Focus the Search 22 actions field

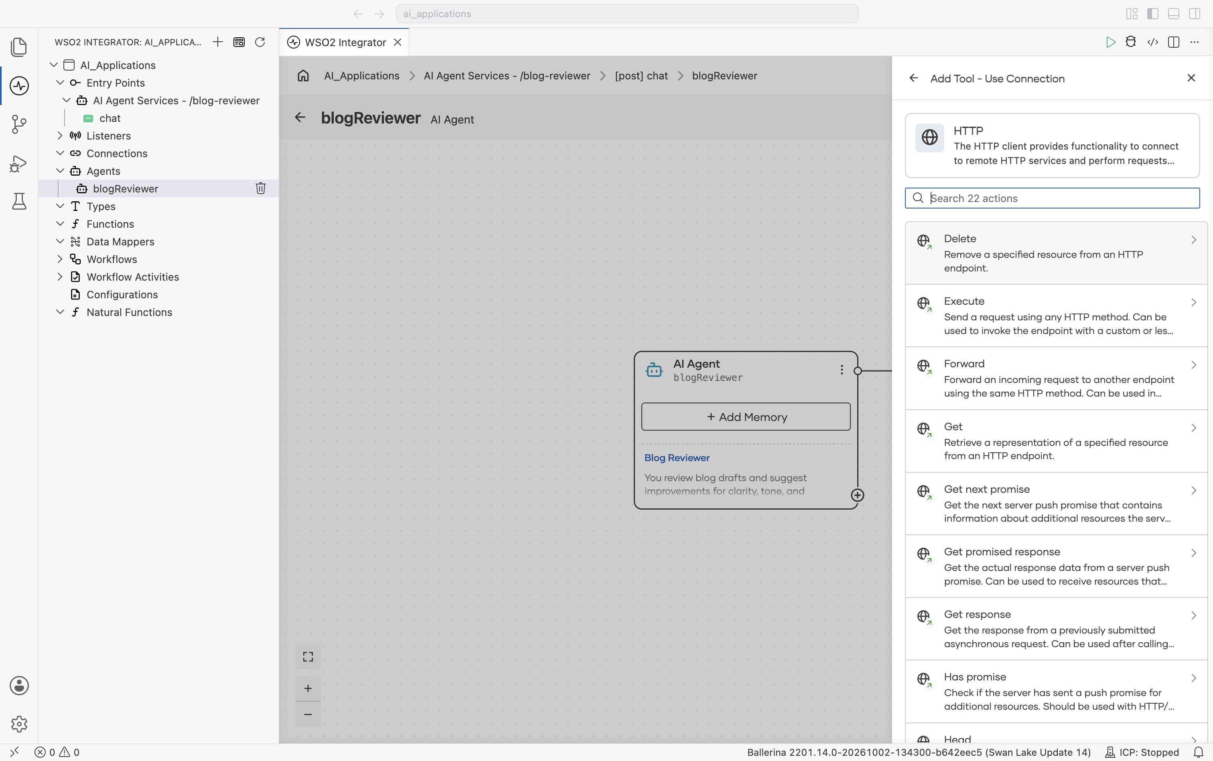coord(1052,198)
